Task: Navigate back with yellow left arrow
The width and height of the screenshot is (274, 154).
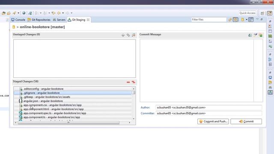Action: click(59, 13)
